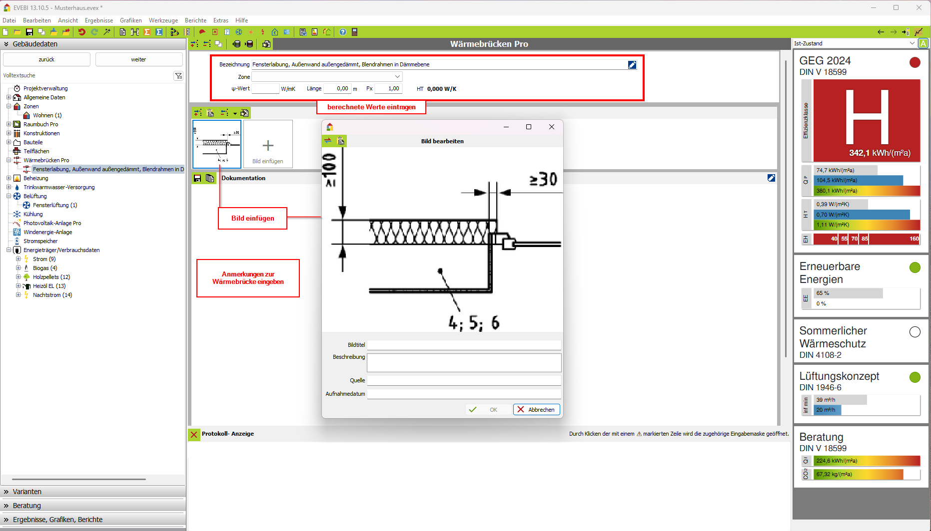Click the red GEG 2024 status indicator
The image size is (931, 531).
(x=915, y=62)
